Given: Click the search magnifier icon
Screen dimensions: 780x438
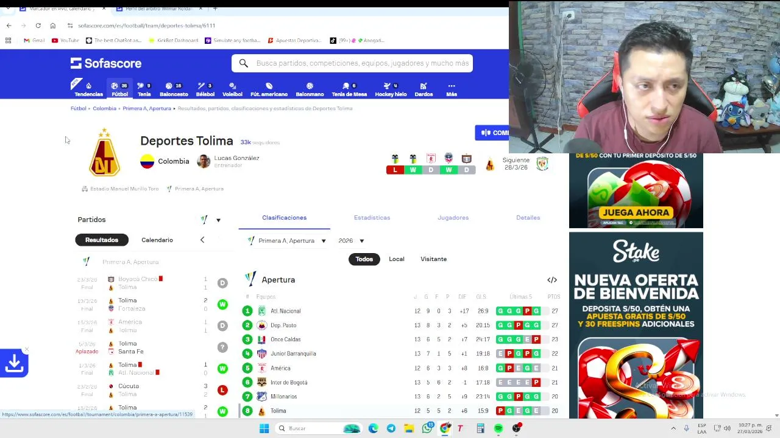Looking at the screenshot, I should [x=243, y=63].
